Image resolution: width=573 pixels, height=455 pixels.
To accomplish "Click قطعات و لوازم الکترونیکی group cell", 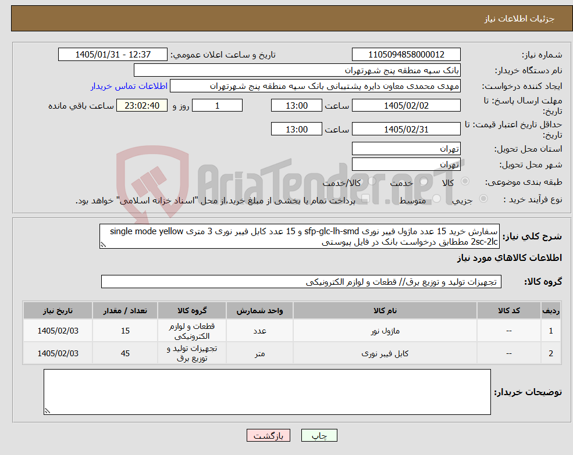I will 192,331.
